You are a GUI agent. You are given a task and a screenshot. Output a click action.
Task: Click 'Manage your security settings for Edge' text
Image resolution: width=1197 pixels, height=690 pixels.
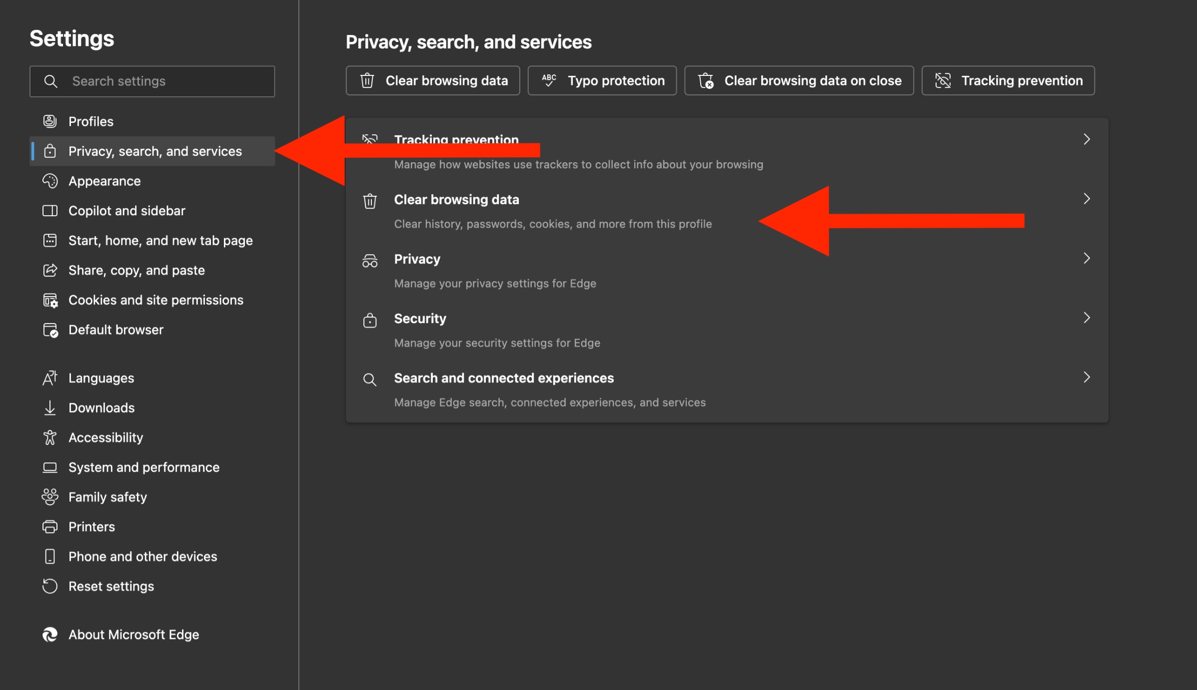click(497, 343)
